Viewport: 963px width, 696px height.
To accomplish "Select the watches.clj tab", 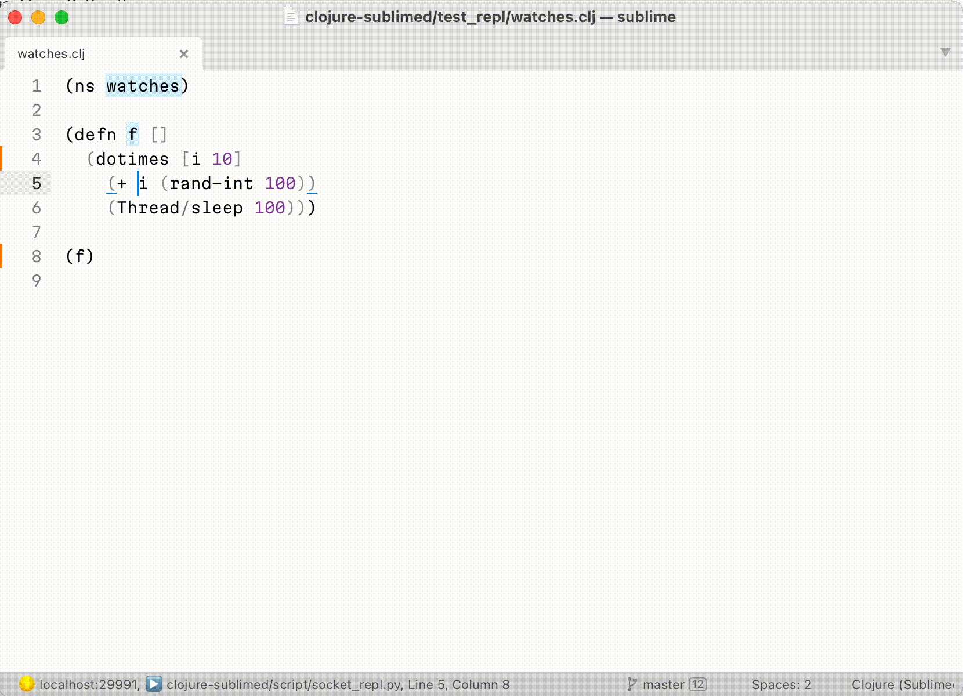I will (x=103, y=54).
